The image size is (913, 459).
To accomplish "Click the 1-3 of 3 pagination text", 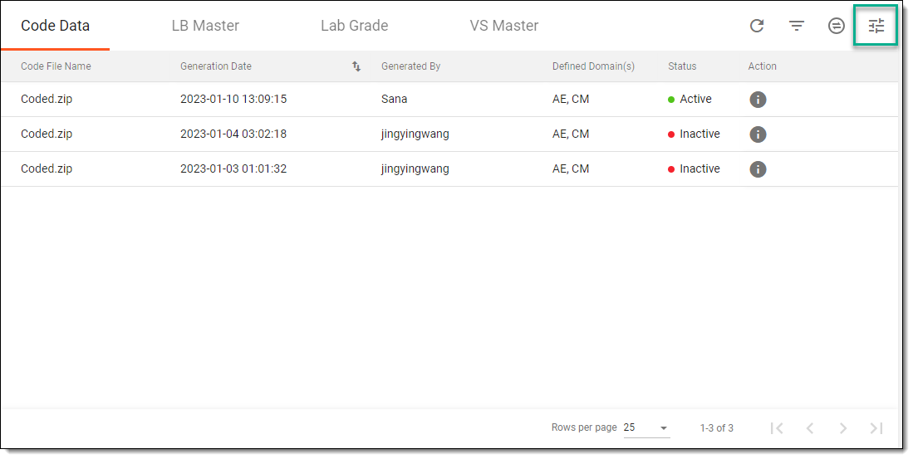I will pos(717,428).
